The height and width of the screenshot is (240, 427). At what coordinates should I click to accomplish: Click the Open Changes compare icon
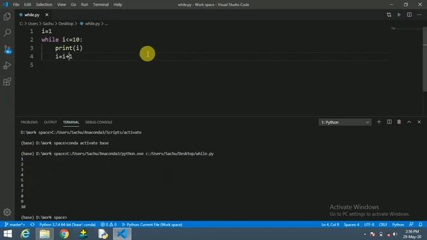pos(389,15)
